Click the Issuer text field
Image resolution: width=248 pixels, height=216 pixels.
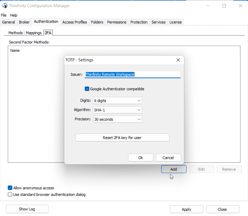[x=132, y=74]
